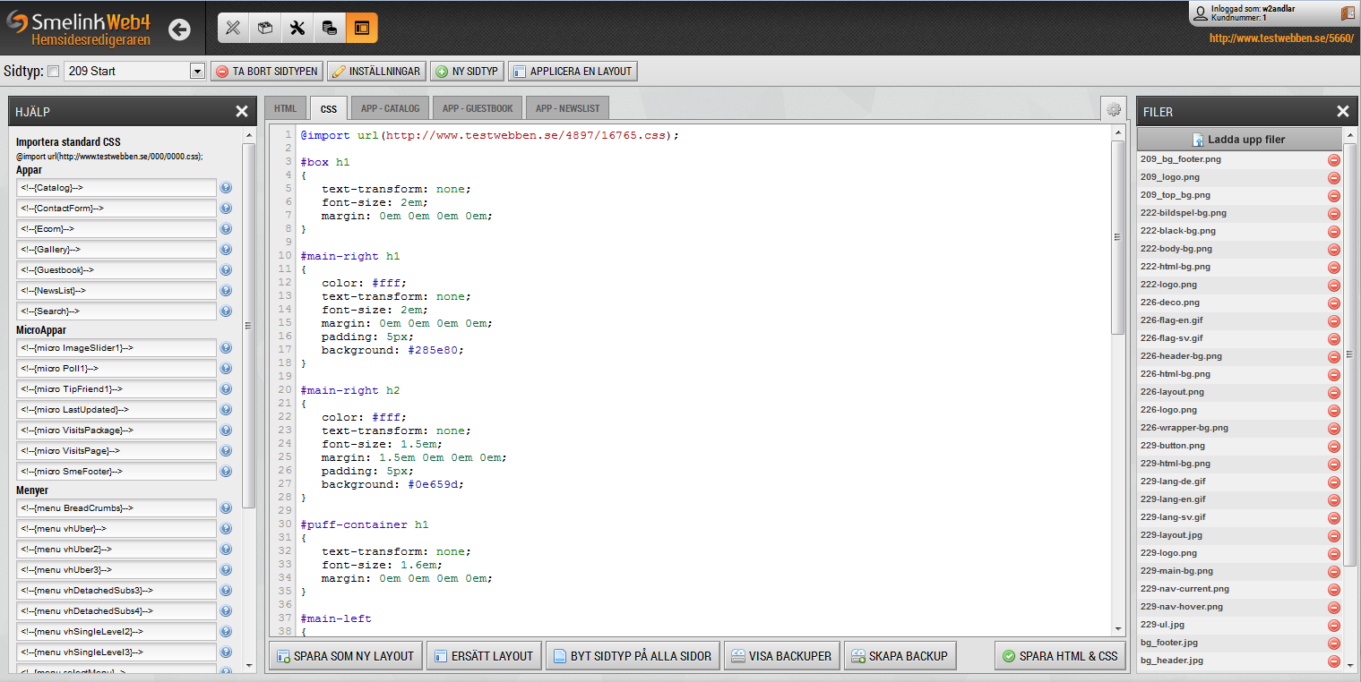1361x682 pixels.
Task: Open the testwebben.se/5660 site link
Action: (1280, 38)
